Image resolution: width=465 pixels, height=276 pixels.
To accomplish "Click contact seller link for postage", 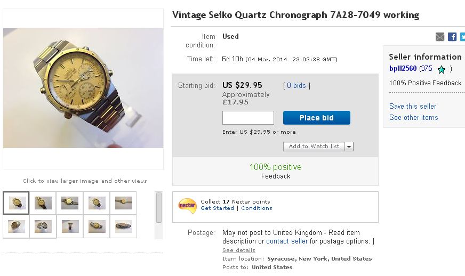I will (x=287, y=241).
